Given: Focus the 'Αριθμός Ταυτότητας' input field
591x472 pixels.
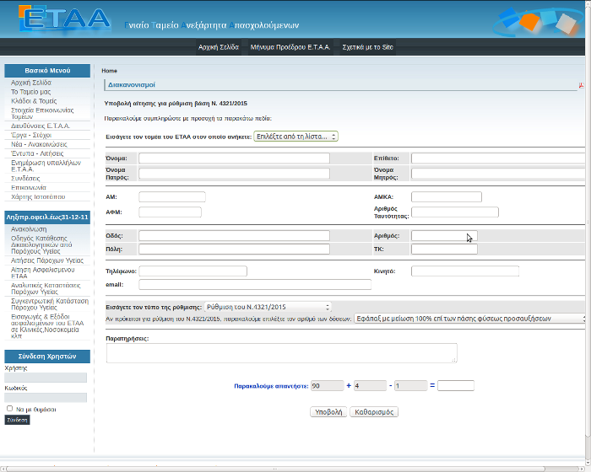Looking at the screenshot, I should 455,212.
